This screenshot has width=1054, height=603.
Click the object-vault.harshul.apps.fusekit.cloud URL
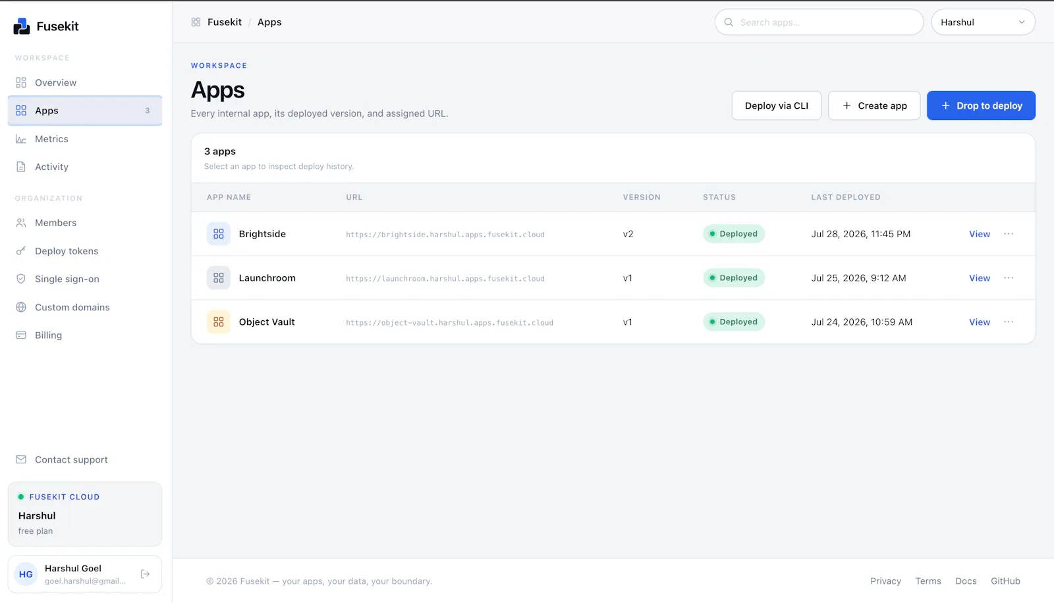[x=449, y=323]
